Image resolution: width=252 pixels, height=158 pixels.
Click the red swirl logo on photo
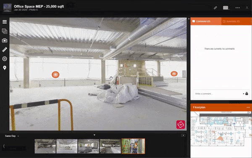point(181,125)
